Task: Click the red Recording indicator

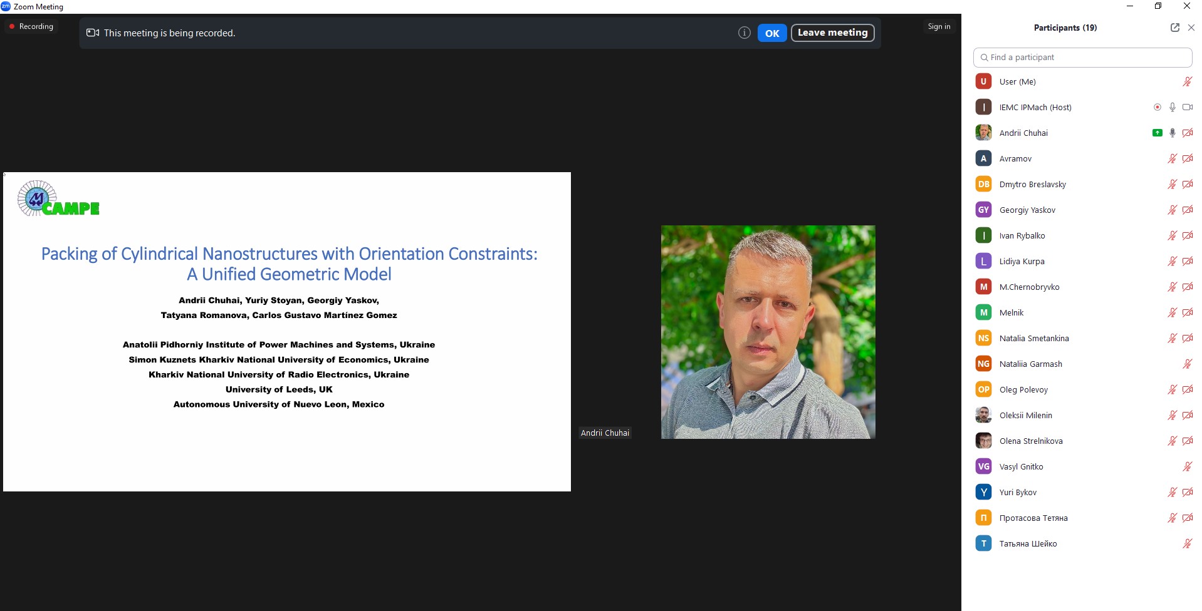Action: click(x=31, y=26)
